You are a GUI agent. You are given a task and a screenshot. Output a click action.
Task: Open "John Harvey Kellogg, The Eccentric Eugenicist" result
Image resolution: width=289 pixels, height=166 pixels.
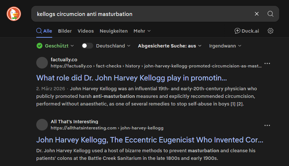tap(150, 140)
